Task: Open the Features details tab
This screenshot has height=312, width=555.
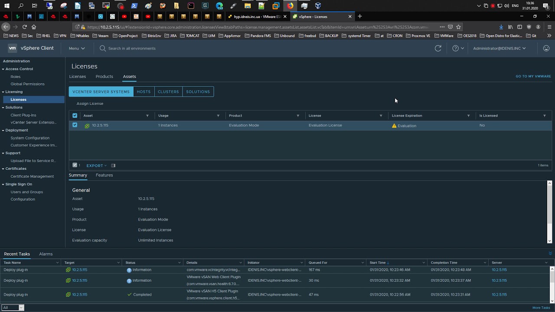Action: (x=104, y=175)
